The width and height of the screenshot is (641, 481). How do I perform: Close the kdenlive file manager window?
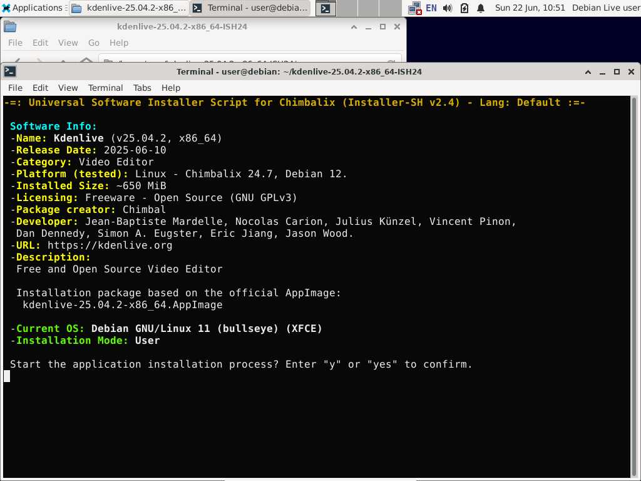click(x=397, y=26)
